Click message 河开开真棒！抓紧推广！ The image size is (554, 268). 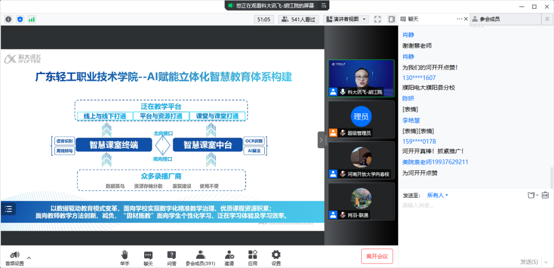pos(433,151)
